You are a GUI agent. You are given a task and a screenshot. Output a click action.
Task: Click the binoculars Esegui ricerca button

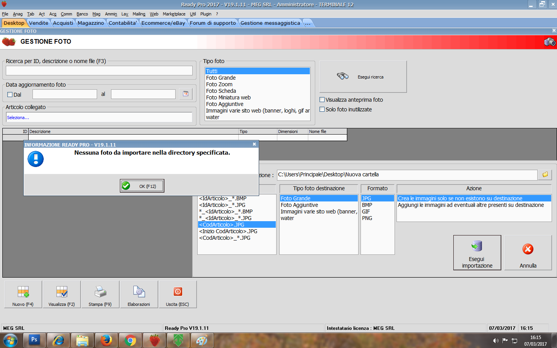(363, 77)
